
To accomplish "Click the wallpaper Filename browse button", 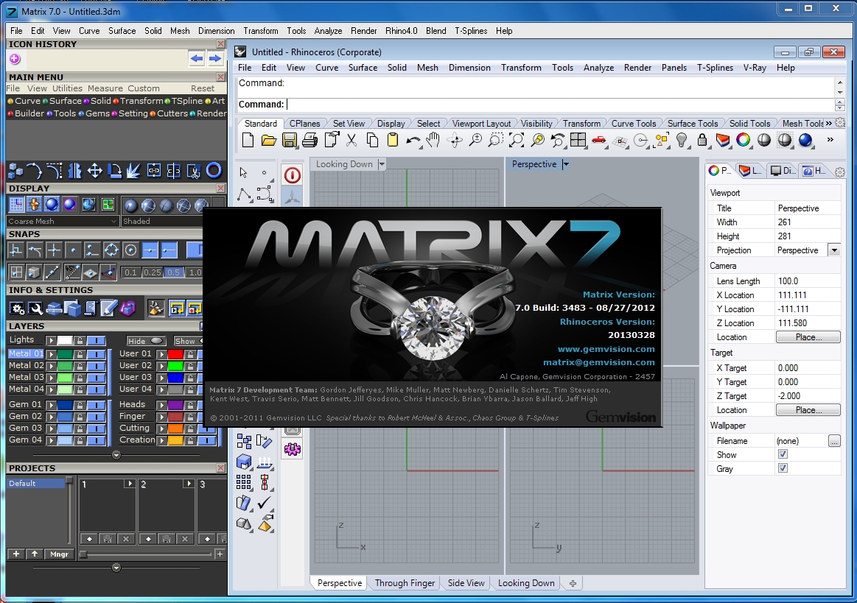I will pyautogui.click(x=834, y=441).
